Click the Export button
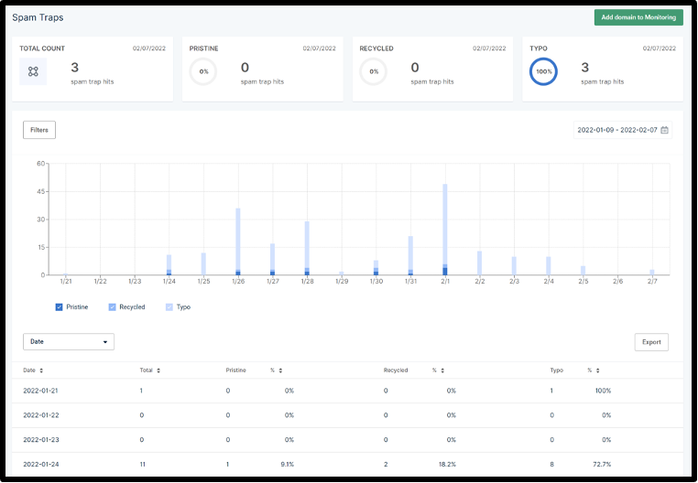The width and height of the screenshot is (698, 483). [651, 342]
